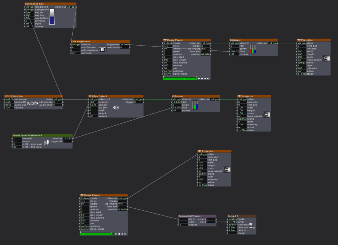Viewport: 338px width, 245px height.
Task: Click play on the 4:deep Movie Player
Action: tap(116, 234)
